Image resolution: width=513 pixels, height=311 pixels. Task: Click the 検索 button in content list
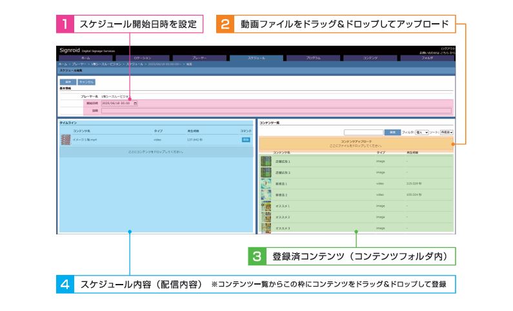point(392,132)
